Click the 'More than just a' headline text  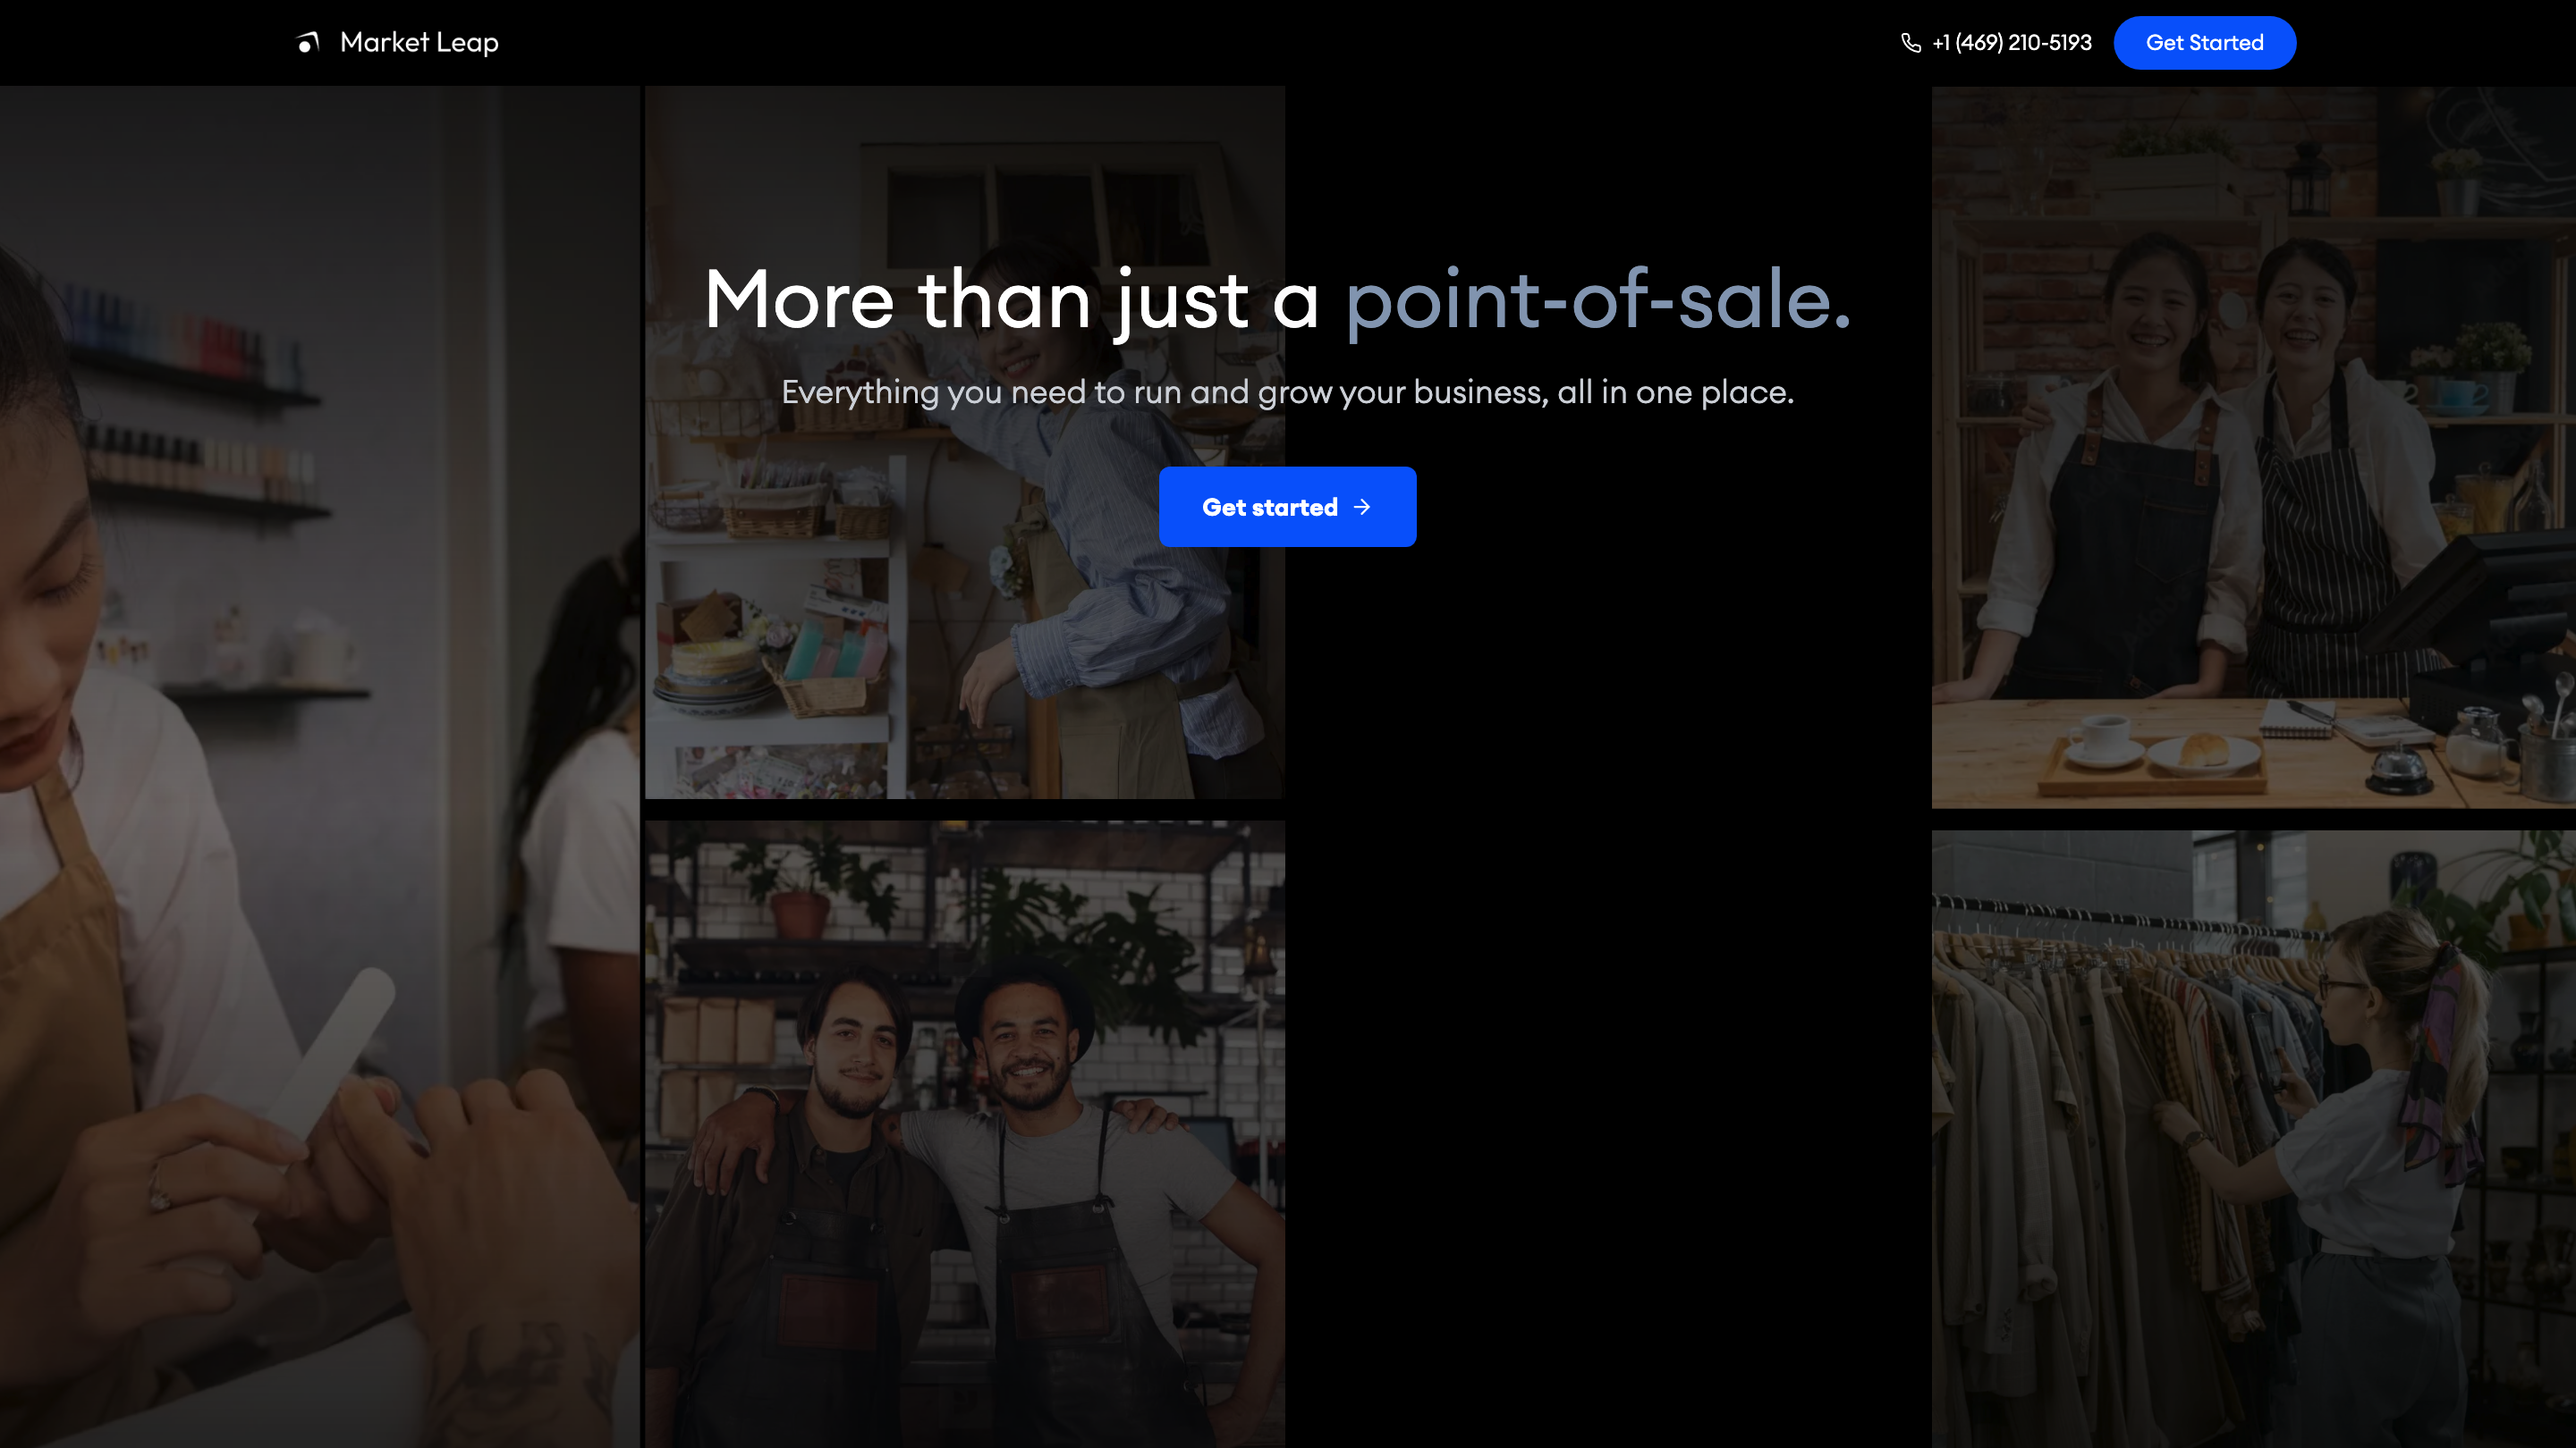pyautogui.click(x=1012, y=299)
